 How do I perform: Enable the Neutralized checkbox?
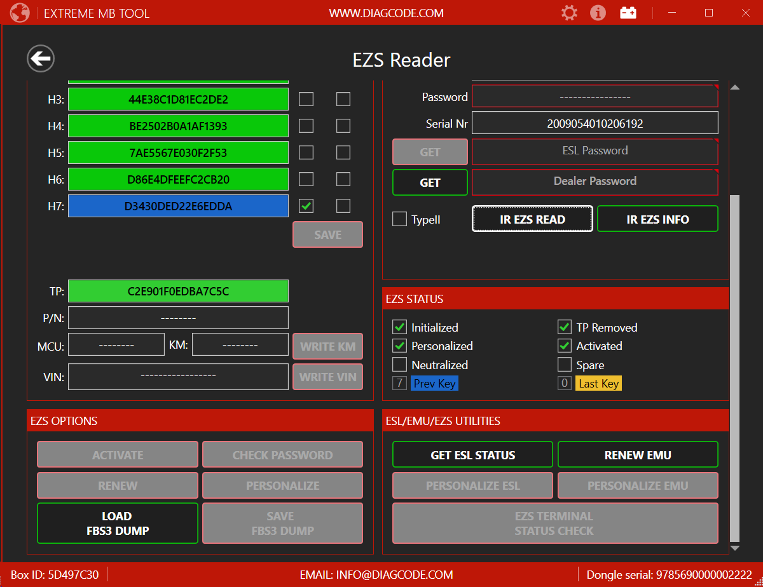coord(399,365)
